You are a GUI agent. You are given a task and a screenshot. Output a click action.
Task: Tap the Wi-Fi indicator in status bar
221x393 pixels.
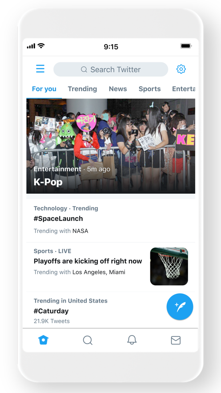(41, 45)
